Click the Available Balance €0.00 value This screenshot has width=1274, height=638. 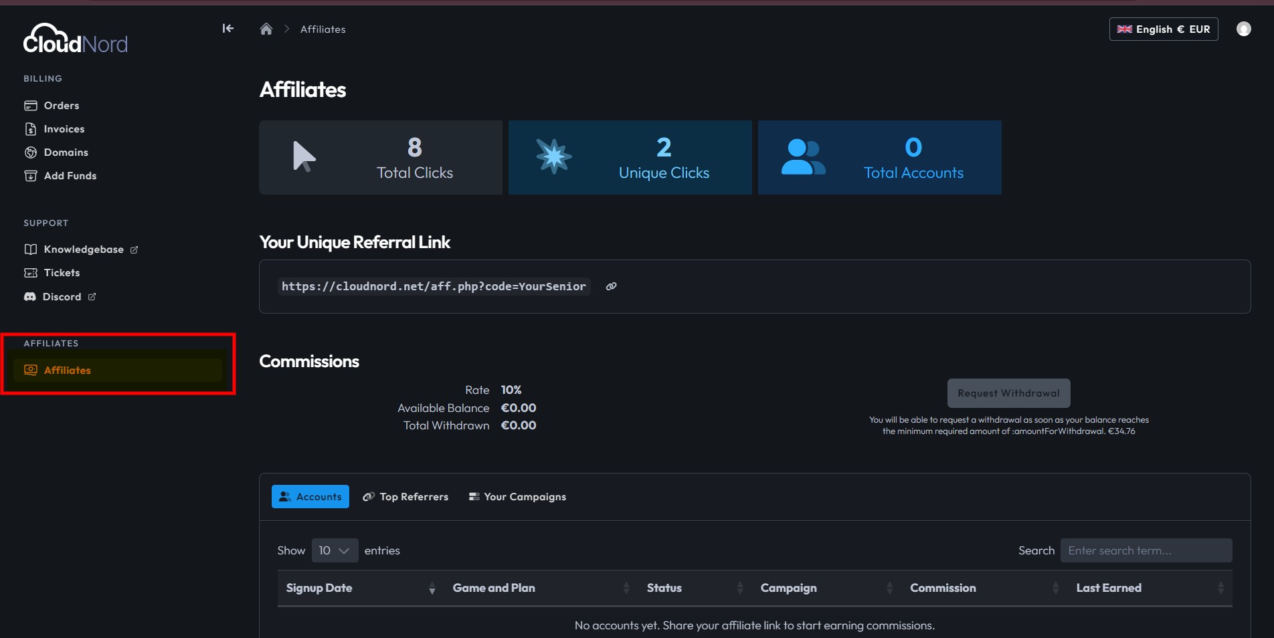(519, 408)
